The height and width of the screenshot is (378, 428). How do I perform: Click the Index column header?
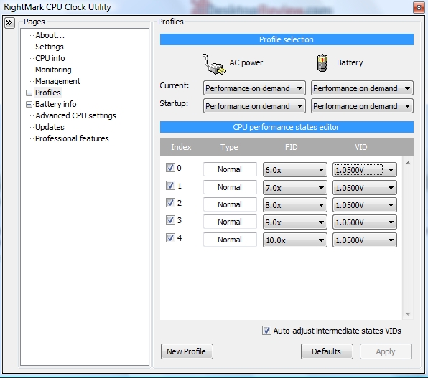tap(181, 147)
